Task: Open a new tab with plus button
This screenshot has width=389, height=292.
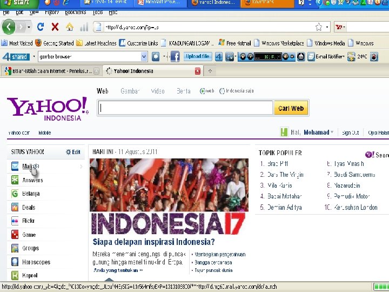Action: (x=210, y=71)
